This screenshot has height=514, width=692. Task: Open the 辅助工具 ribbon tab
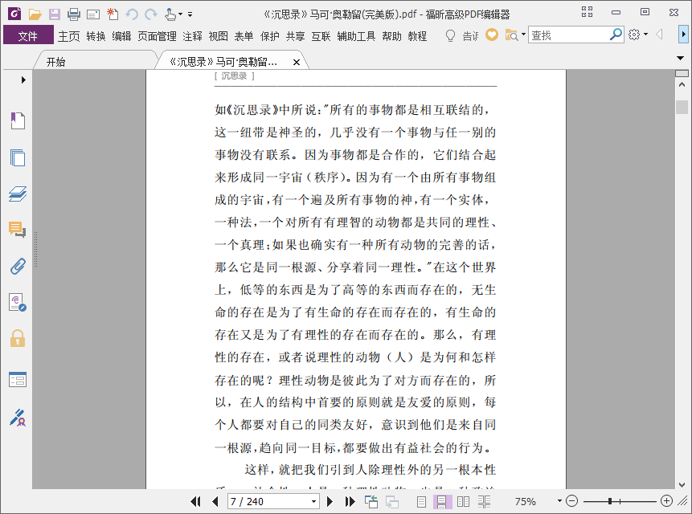pyautogui.click(x=356, y=35)
